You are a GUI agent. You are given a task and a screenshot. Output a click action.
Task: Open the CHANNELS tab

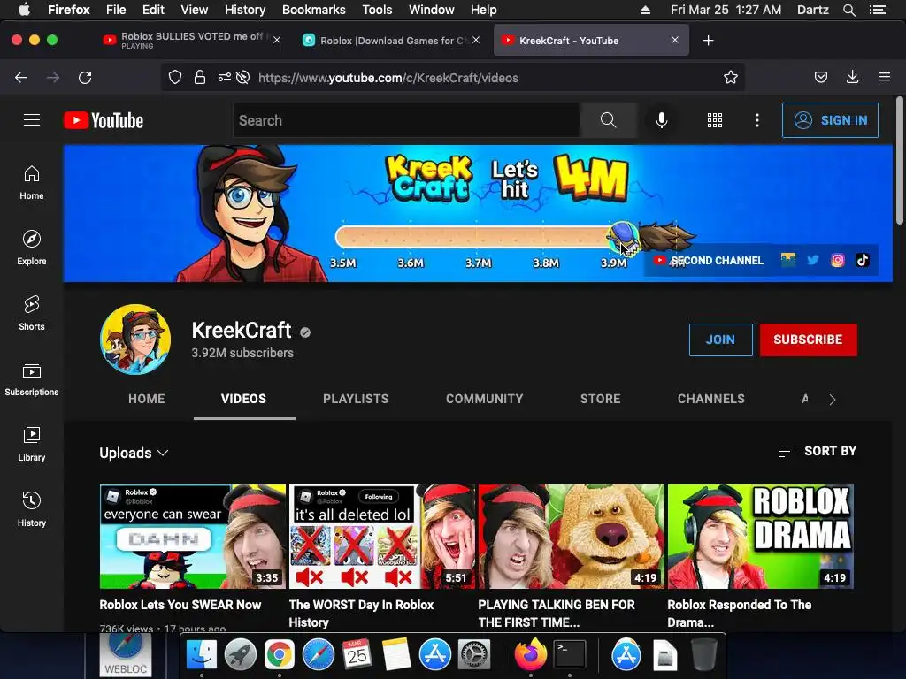711,399
